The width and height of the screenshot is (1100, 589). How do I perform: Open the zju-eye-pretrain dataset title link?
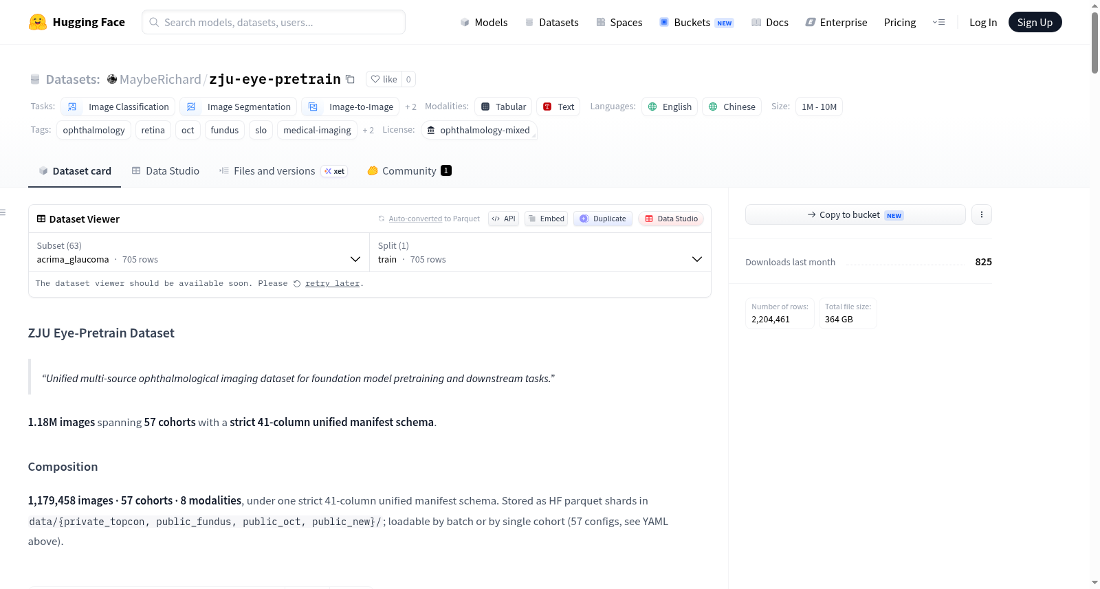pyautogui.click(x=275, y=79)
